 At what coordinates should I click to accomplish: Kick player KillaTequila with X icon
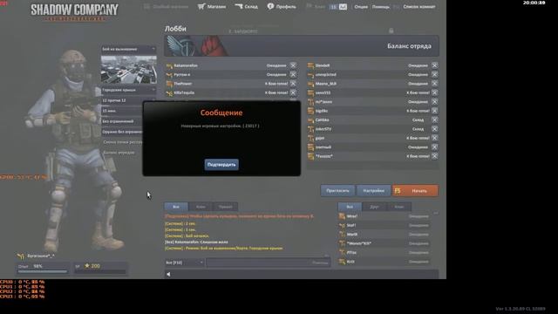pyautogui.click(x=293, y=92)
